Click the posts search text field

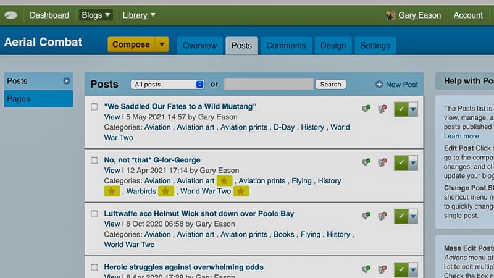[x=268, y=85]
